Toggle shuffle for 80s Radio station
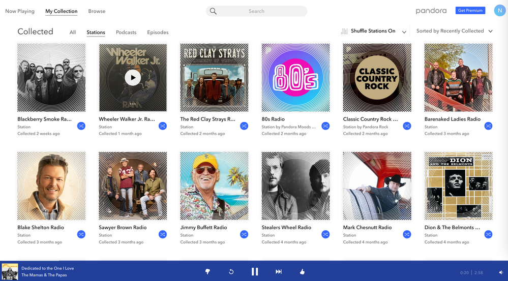The height and width of the screenshot is (281, 508). click(x=325, y=126)
